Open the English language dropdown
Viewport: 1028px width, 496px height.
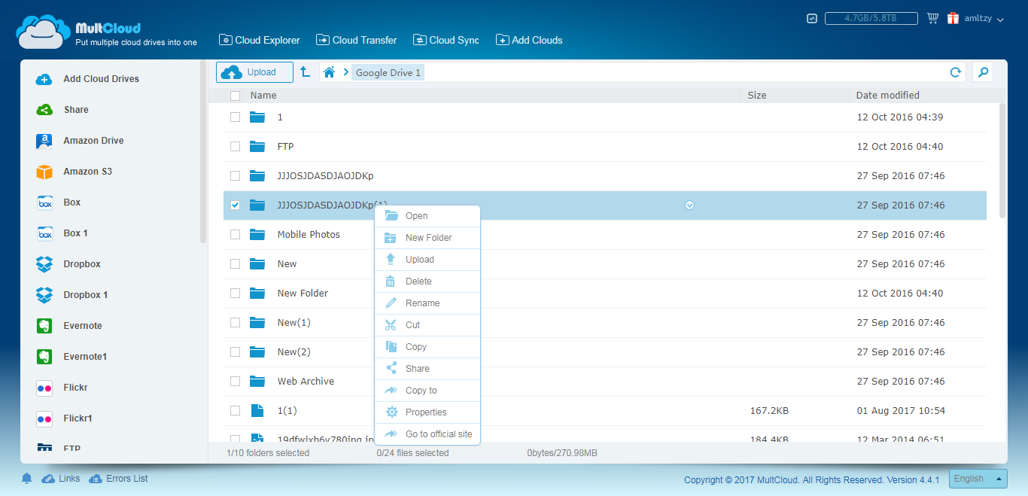click(978, 479)
